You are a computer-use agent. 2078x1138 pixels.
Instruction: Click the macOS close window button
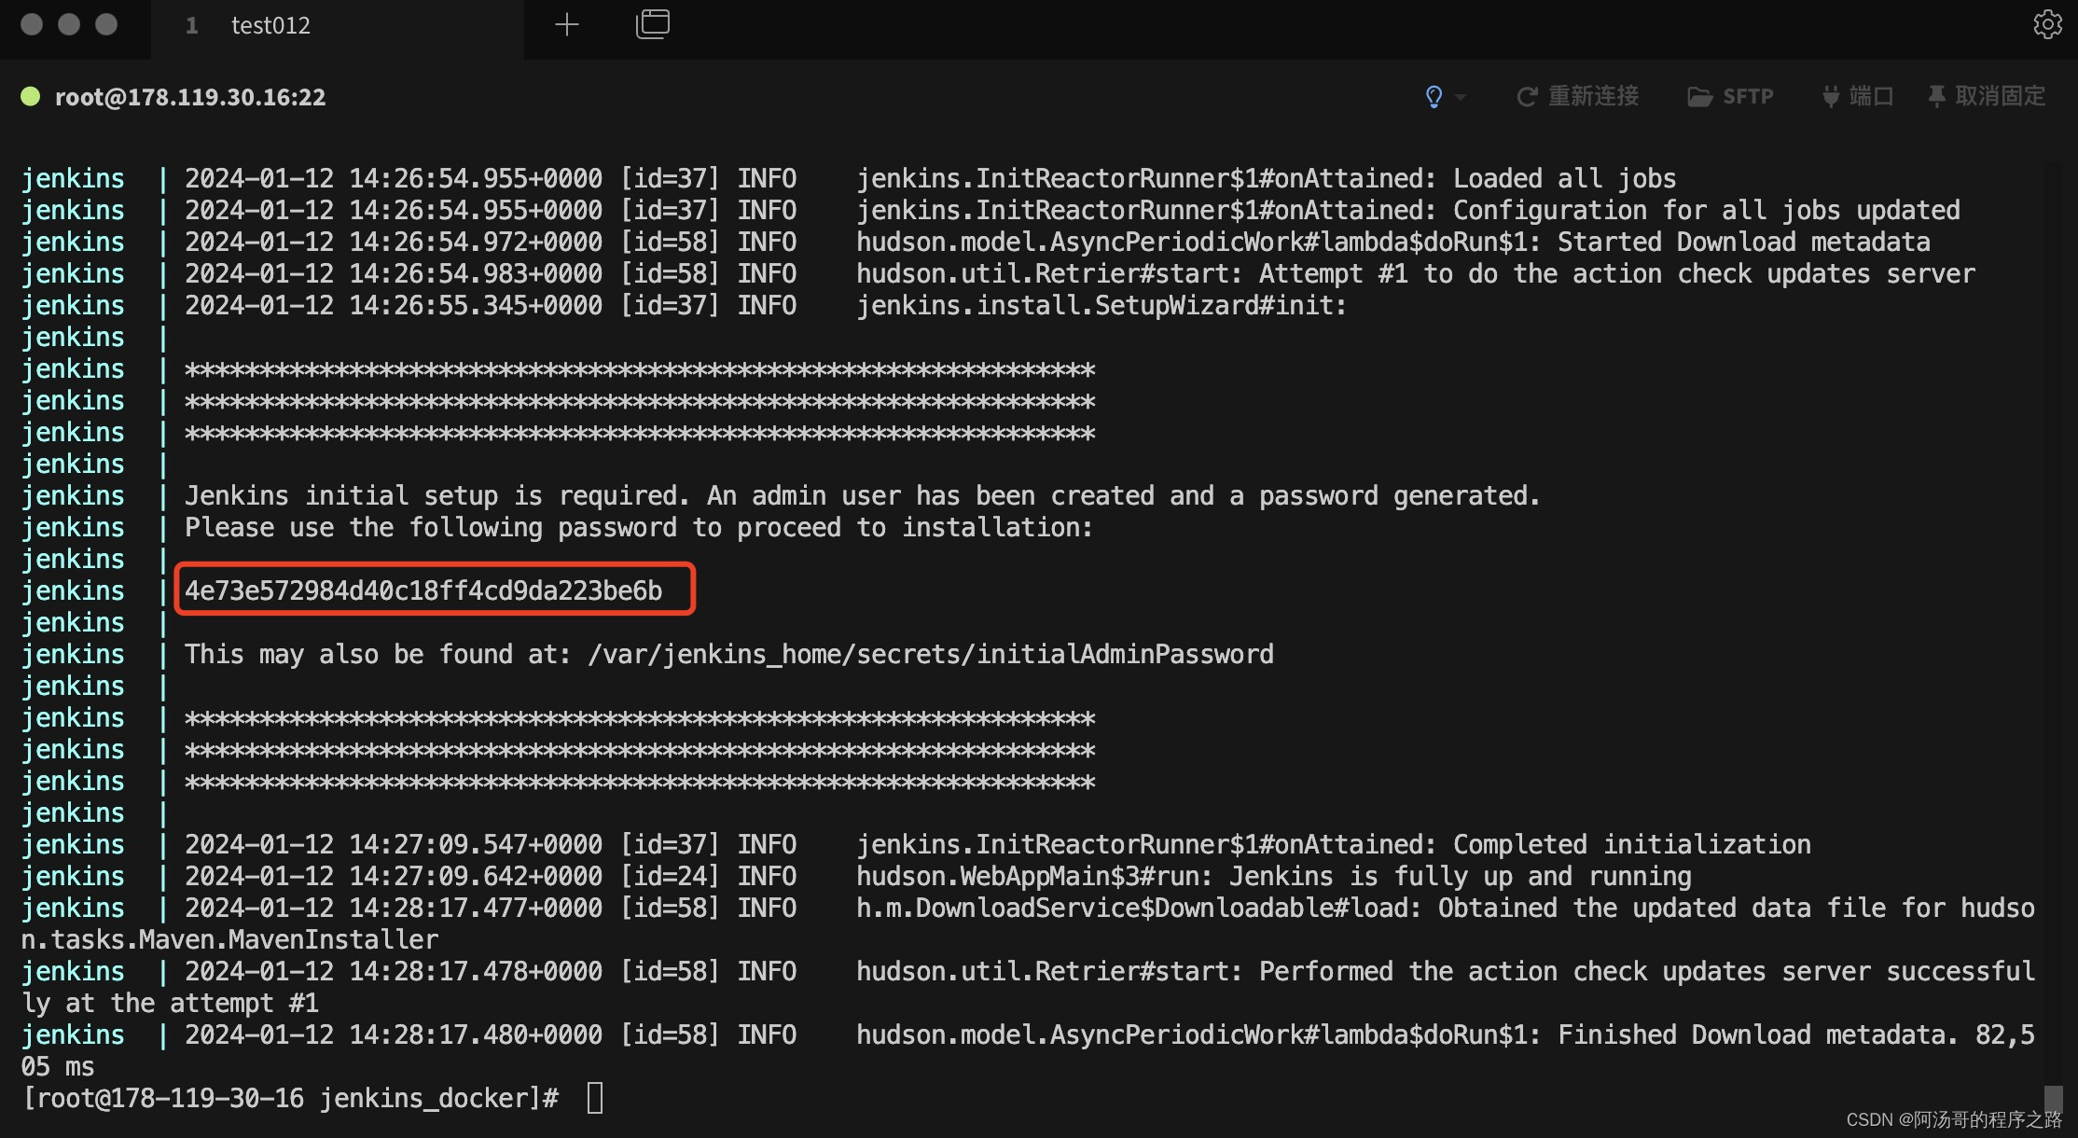coord(32,24)
